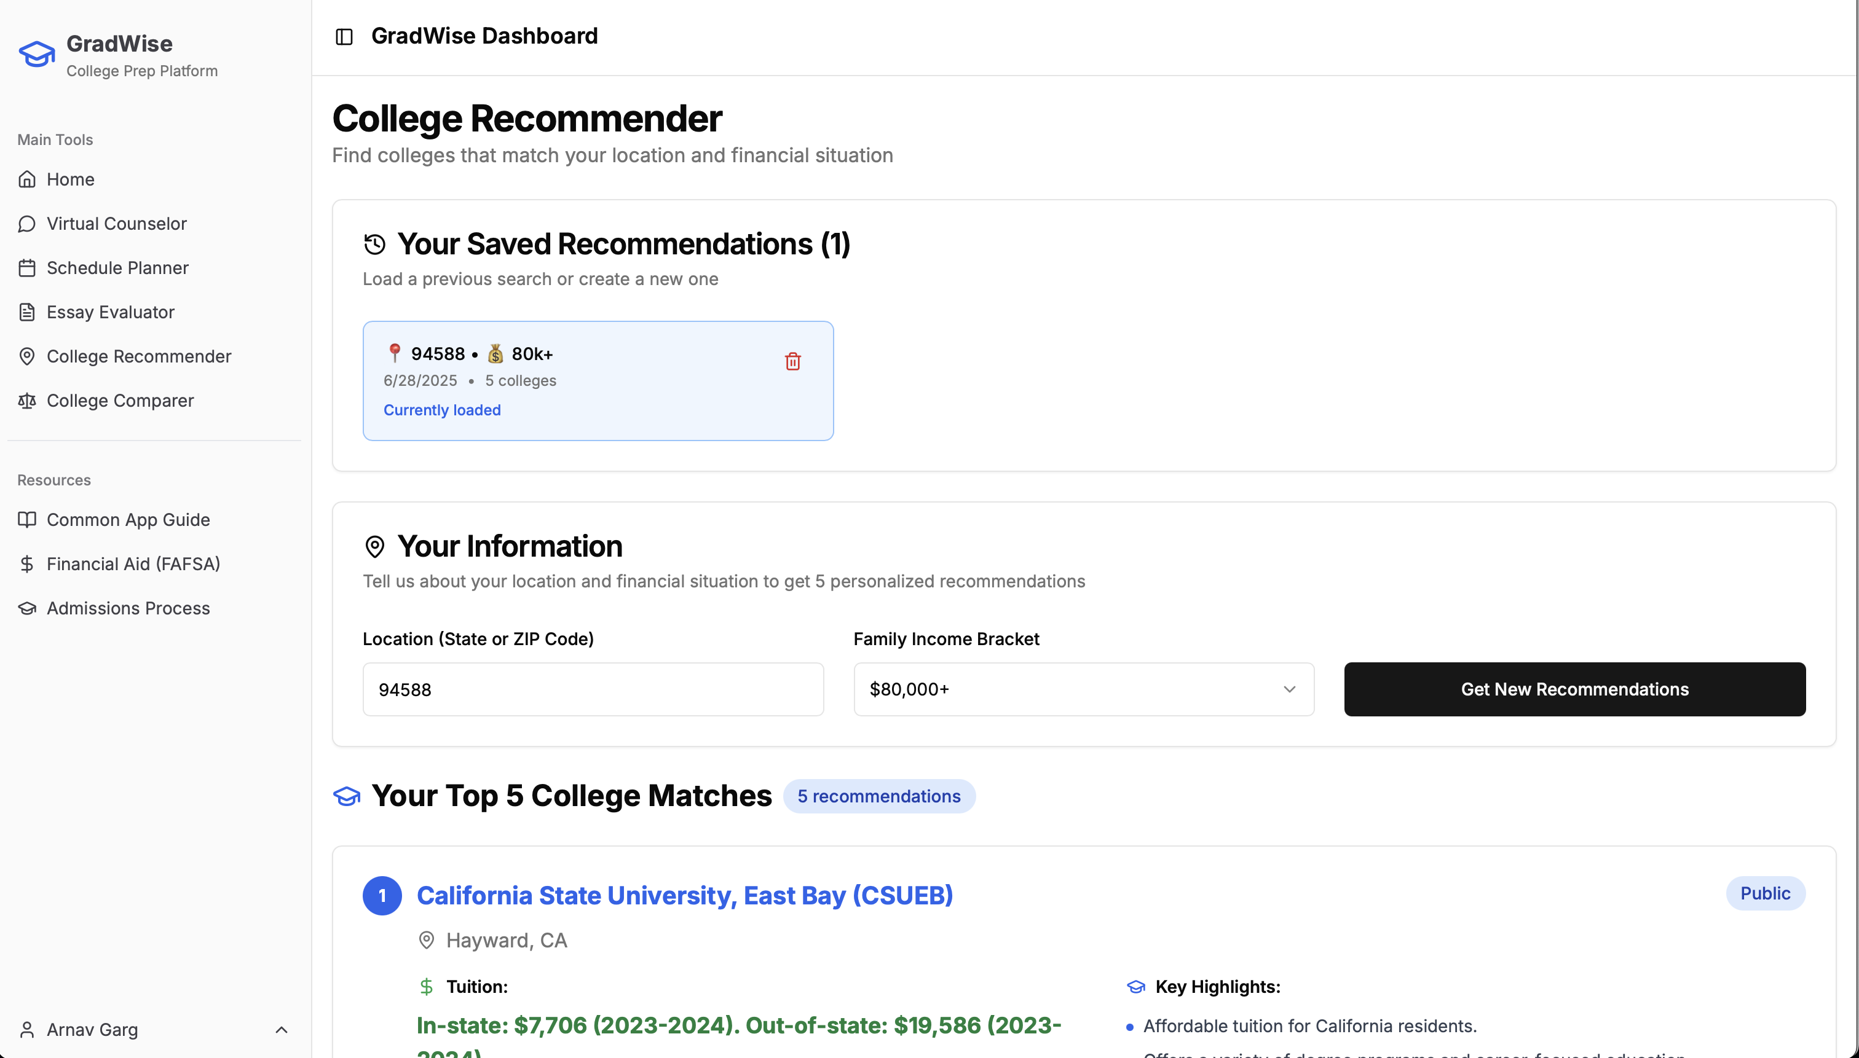Viewport: 1859px width, 1058px height.
Task: Go to College Recommender in sidebar
Action: [139, 357]
